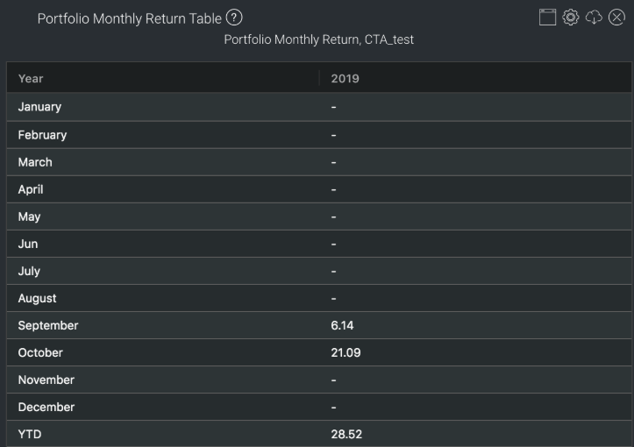
Task: Click the 2019 column header
Action: (x=345, y=78)
